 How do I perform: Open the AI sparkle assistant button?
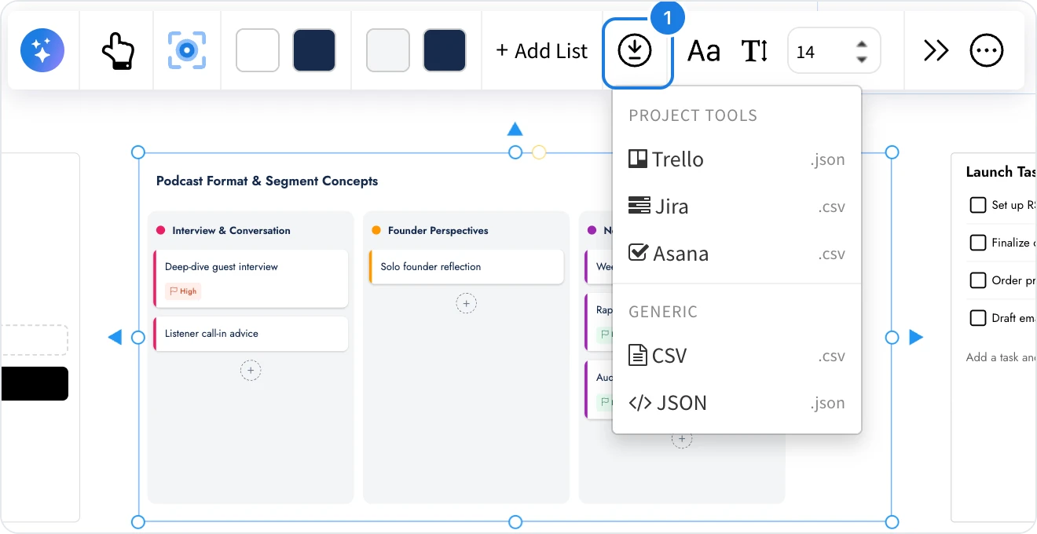[42, 50]
